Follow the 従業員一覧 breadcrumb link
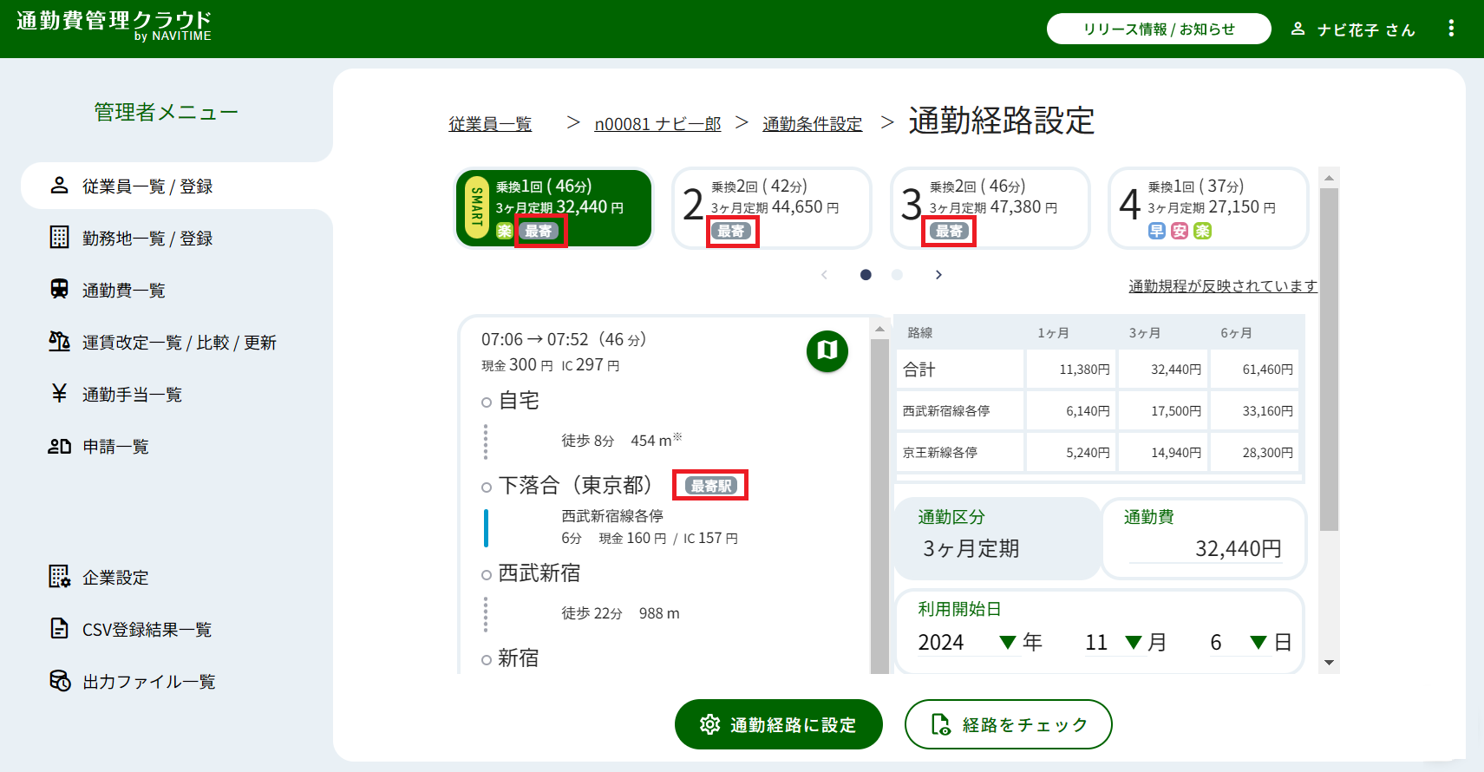Screen dimensions: 1484x772 pos(490,124)
